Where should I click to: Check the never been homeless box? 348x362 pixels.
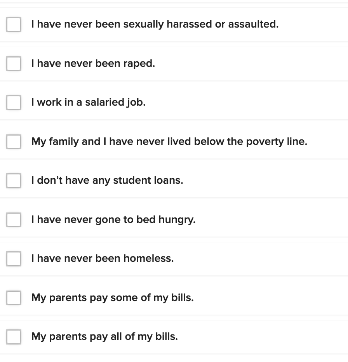click(14, 259)
